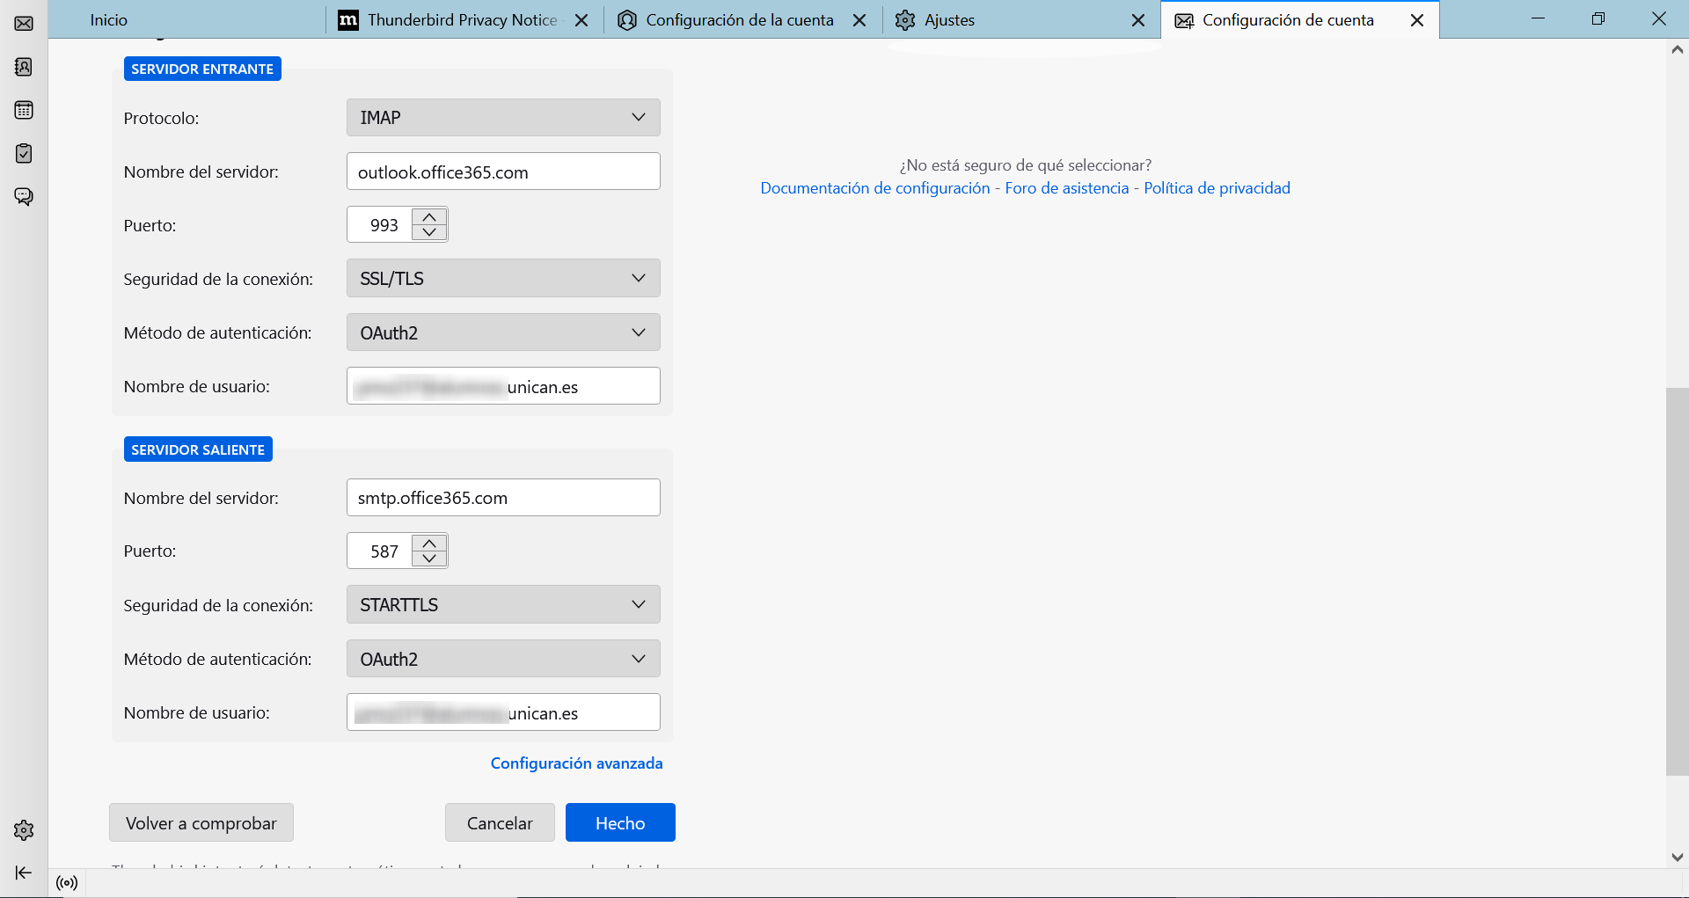
Task: Decrease outgoing port 587 with down arrow
Action: coord(429,559)
